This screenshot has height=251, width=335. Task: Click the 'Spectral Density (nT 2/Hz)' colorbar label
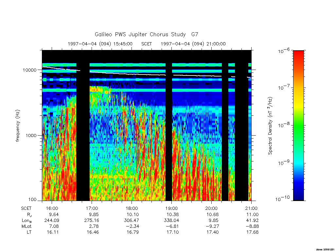(x=270, y=125)
